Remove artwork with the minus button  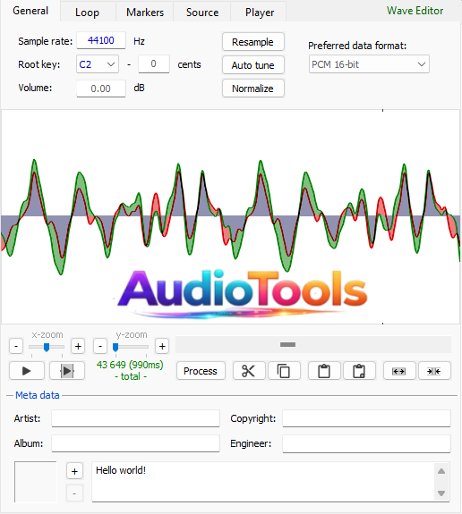point(74,493)
